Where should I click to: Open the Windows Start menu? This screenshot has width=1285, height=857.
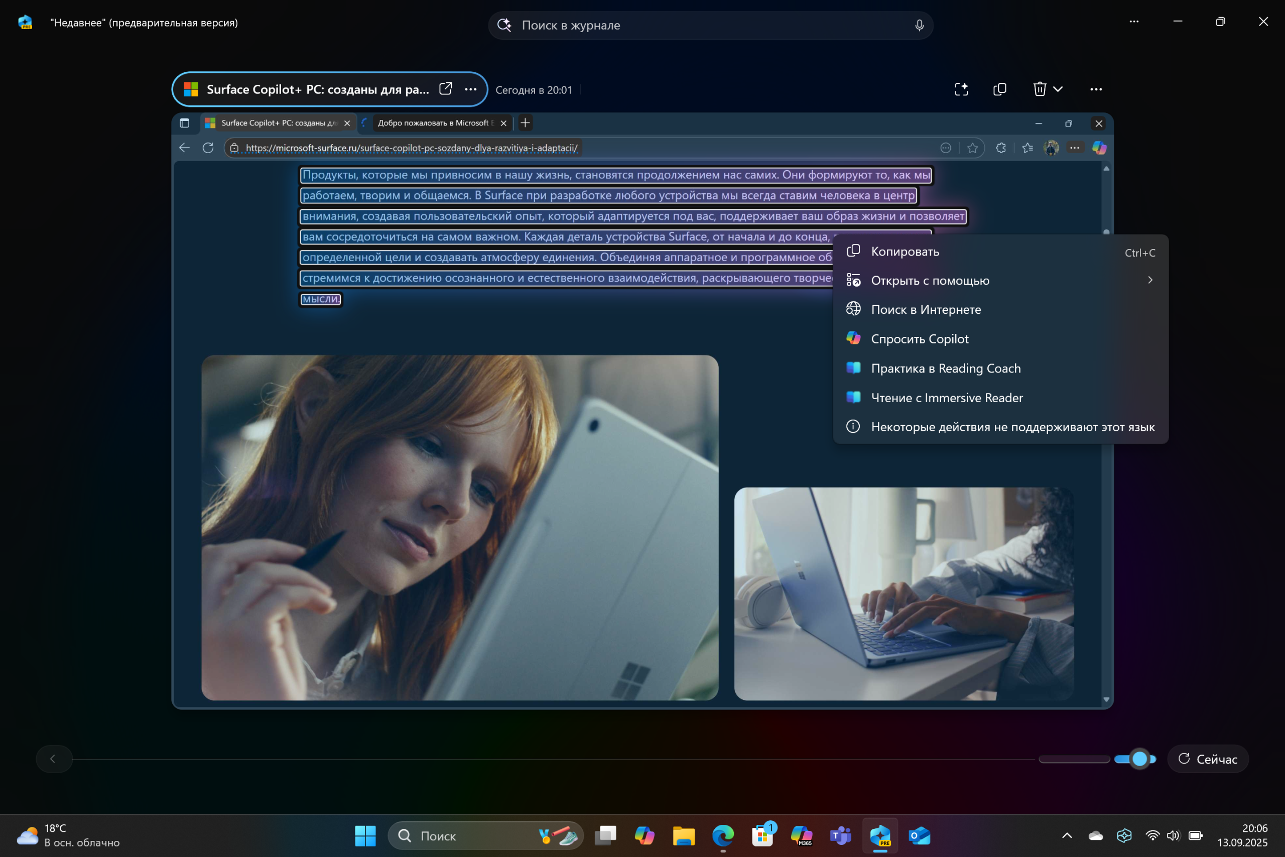tap(365, 836)
